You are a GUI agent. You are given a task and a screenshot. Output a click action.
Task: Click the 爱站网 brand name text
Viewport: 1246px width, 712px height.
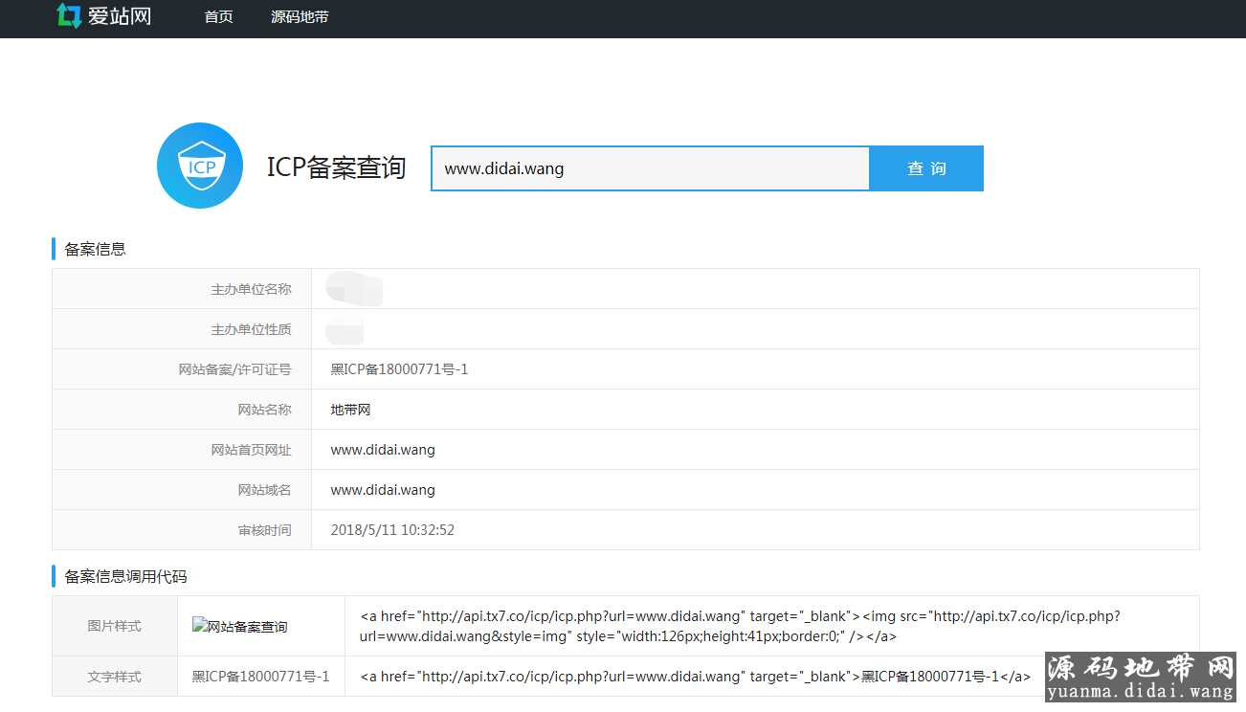click(x=120, y=16)
